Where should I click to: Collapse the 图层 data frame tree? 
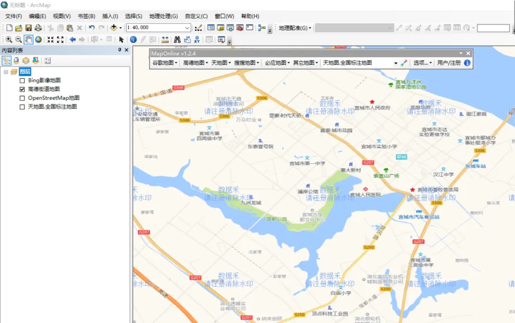[6, 71]
